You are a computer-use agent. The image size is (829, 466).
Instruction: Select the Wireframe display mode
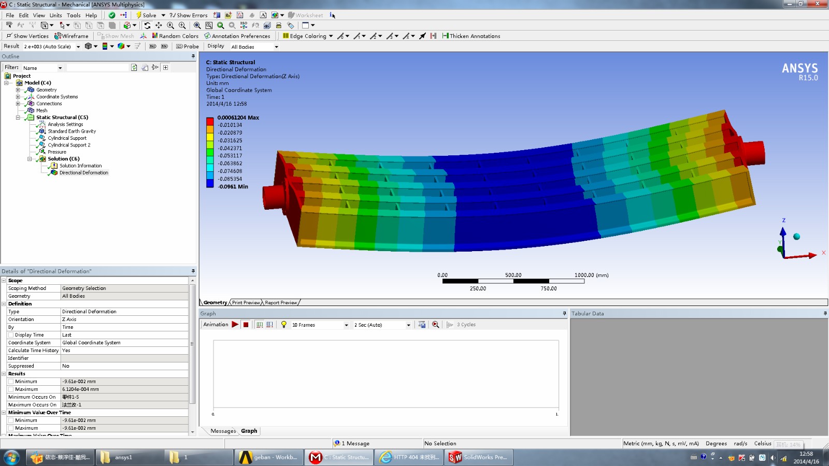click(73, 36)
